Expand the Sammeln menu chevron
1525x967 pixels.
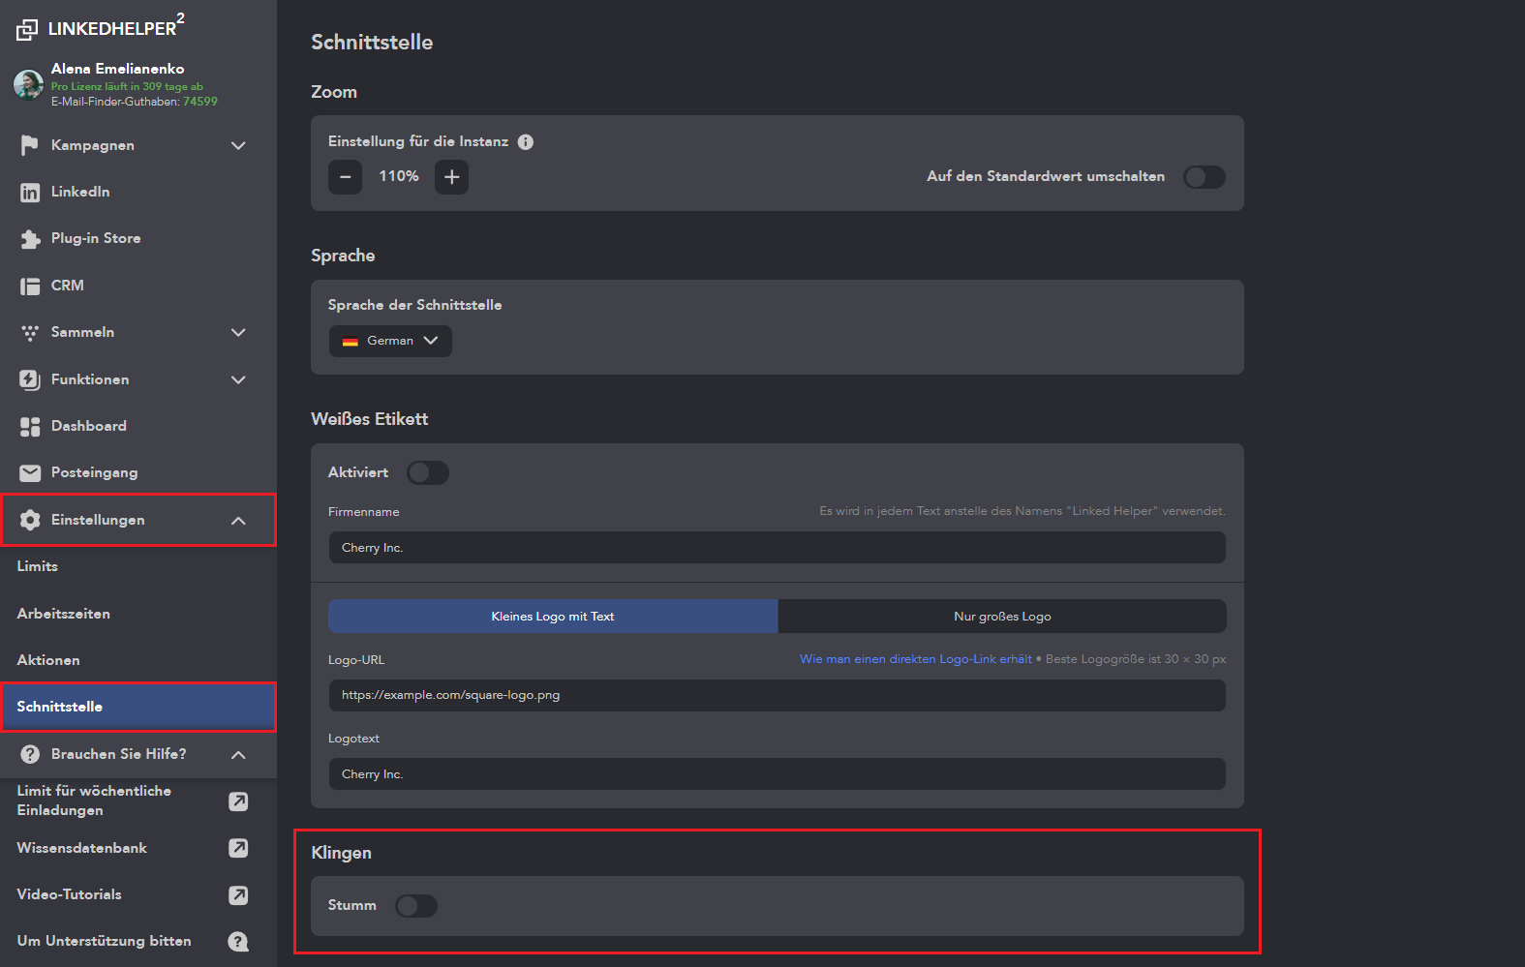point(238,333)
